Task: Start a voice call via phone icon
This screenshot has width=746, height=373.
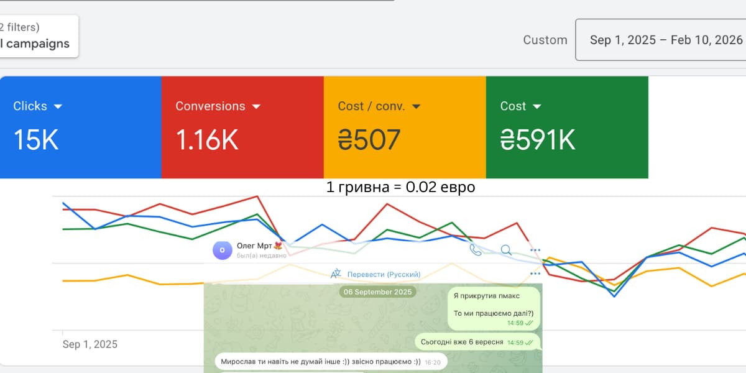Action: coord(476,250)
